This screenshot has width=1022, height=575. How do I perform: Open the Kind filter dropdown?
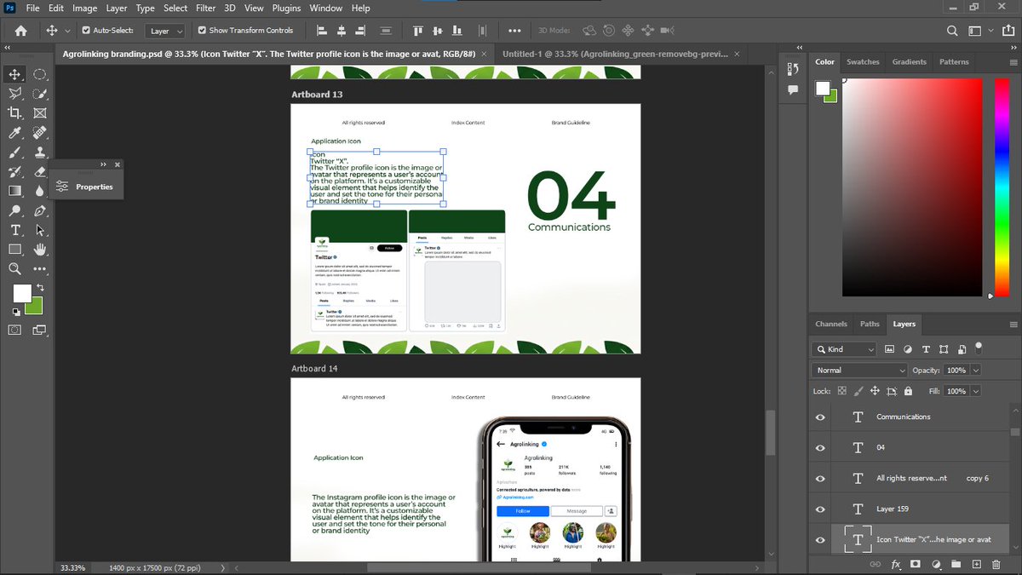tap(844, 349)
